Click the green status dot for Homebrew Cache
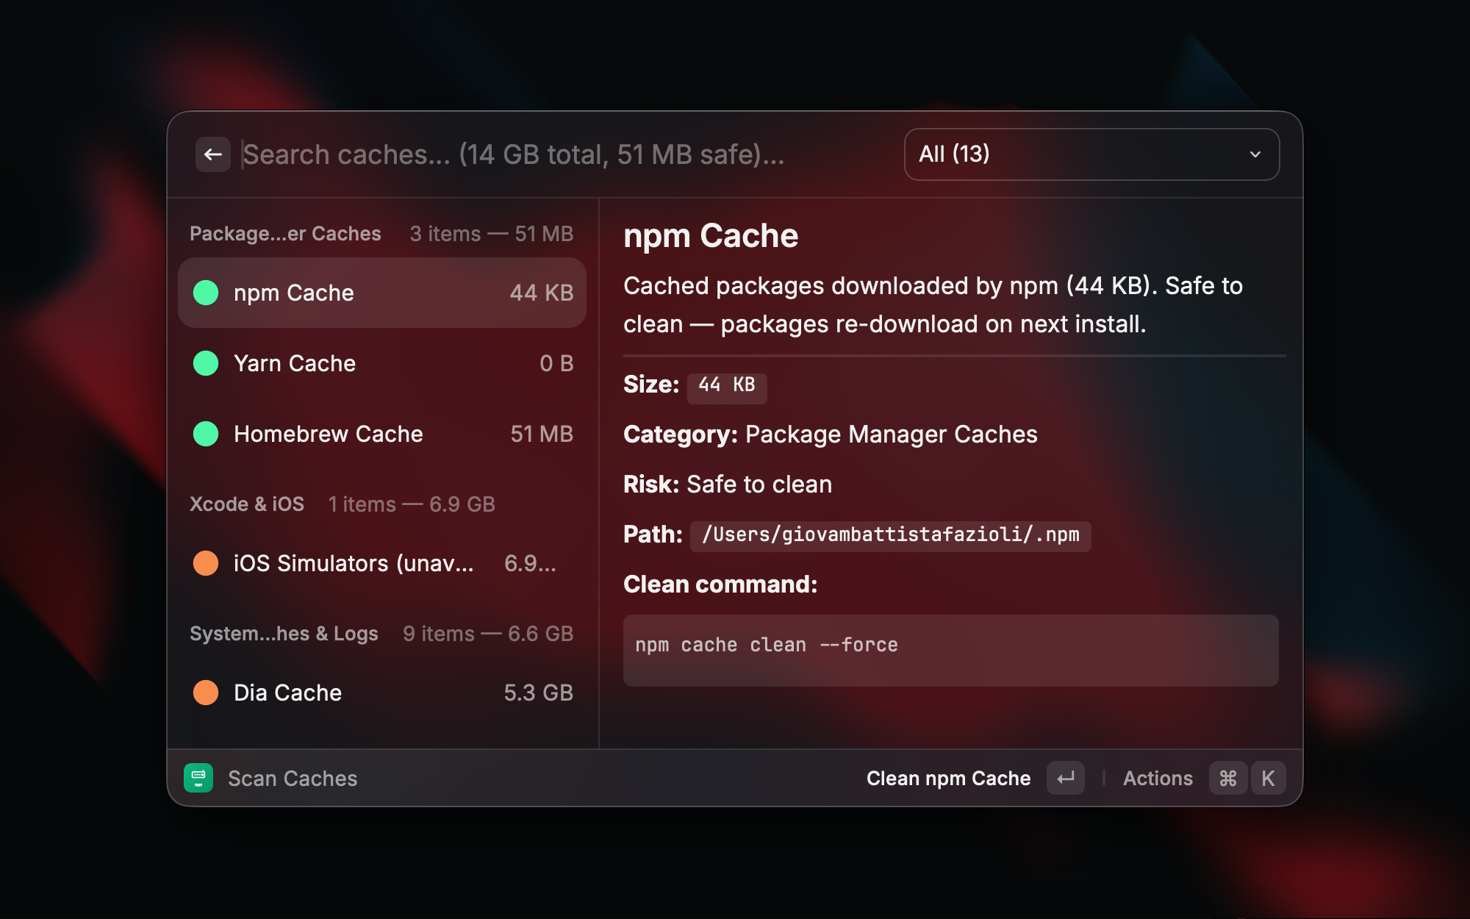This screenshot has width=1470, height=919. [x=206, y=434]
